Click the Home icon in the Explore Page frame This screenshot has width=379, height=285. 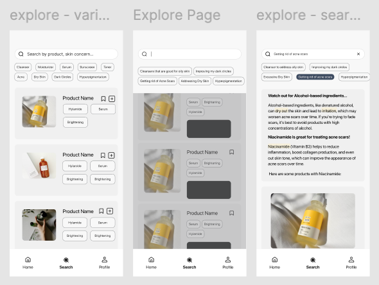[152, 259]
